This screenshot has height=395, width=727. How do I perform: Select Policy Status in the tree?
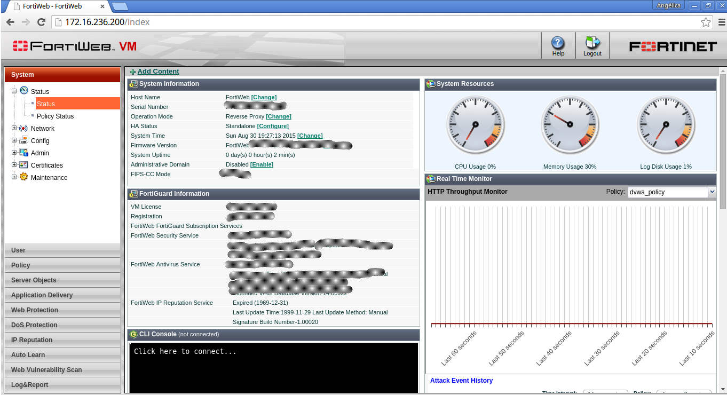coord(55,116)
